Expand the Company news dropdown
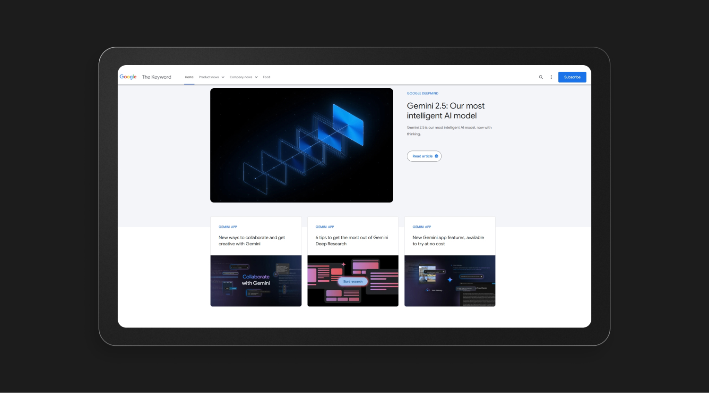 (243, 77)
